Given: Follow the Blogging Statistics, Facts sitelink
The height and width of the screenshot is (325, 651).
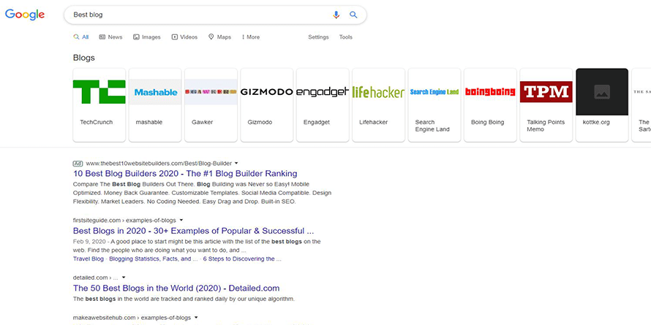Looking at the screenshot, I should [154, 259].
